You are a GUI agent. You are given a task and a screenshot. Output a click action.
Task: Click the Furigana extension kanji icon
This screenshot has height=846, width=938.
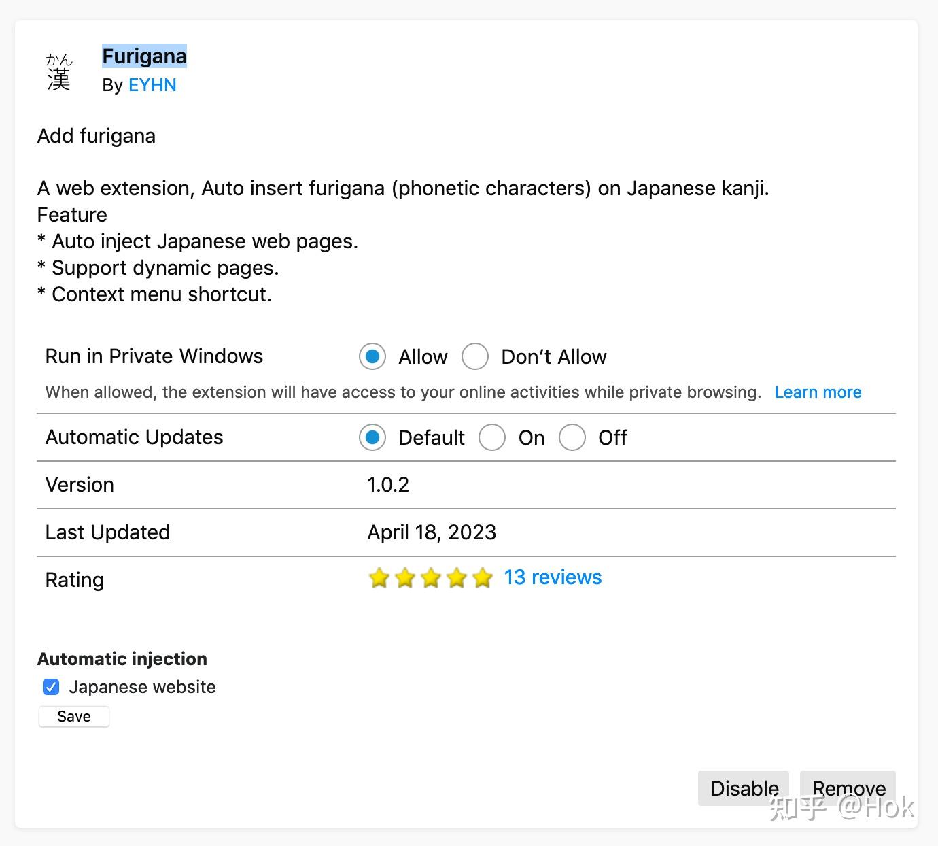click(59, 72)
